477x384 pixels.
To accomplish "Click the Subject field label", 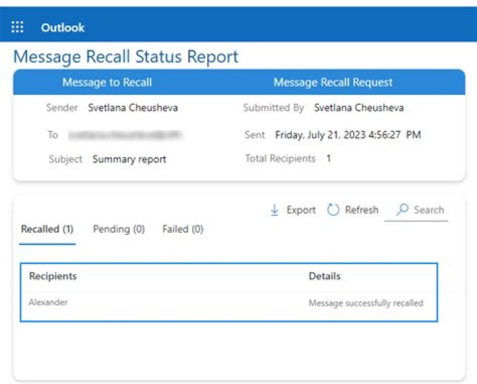I will [x=66, y=159].
